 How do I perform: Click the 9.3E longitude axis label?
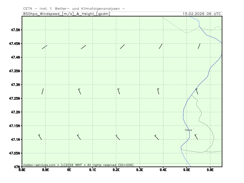pos(140,170)
